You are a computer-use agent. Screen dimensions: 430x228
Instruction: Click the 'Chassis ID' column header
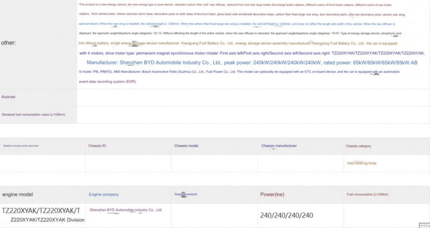click(x=97, y=146)
